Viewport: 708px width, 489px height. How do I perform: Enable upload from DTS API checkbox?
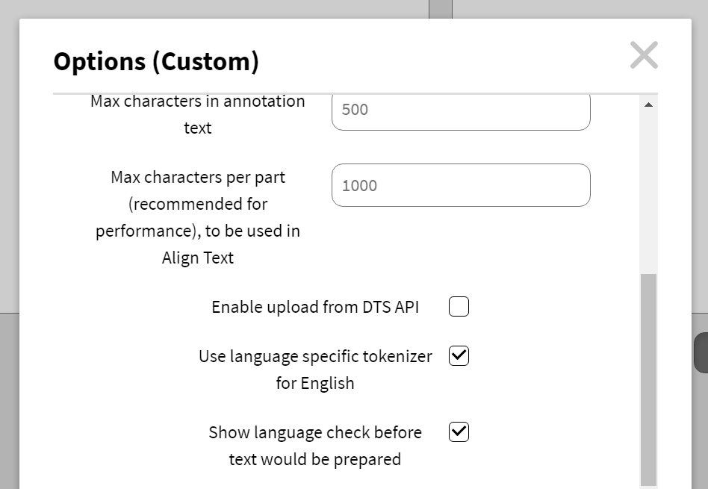(459, 306)
